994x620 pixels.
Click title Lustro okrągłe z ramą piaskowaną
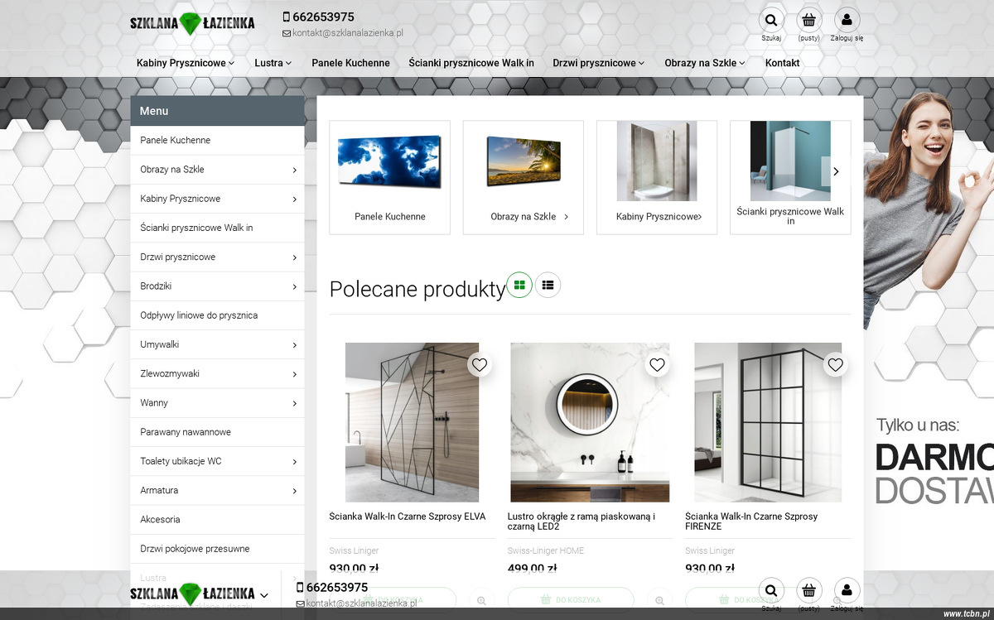click(581, 521)
